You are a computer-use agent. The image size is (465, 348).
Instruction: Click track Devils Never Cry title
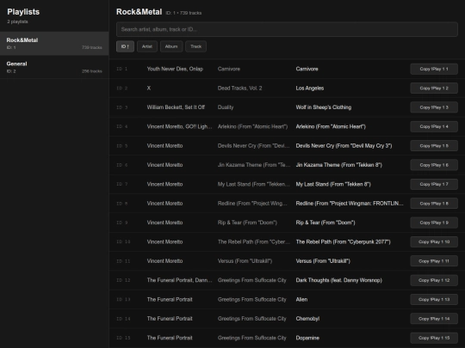pyautogui.click(x=344, y=146)
